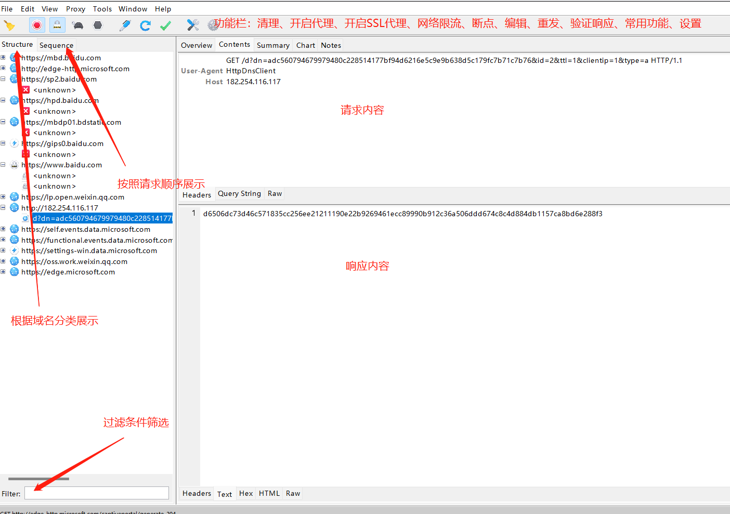This screenshot has height=514, width=730.
Task: Select the Contents tab
Action: (234, 45)
